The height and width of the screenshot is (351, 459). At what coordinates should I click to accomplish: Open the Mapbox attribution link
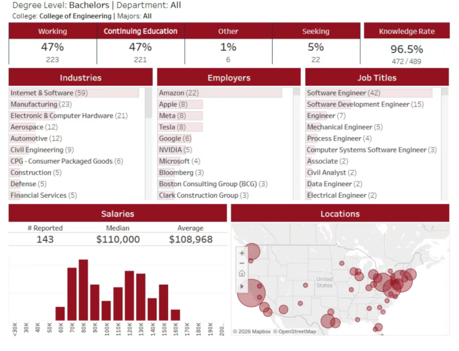253,332
